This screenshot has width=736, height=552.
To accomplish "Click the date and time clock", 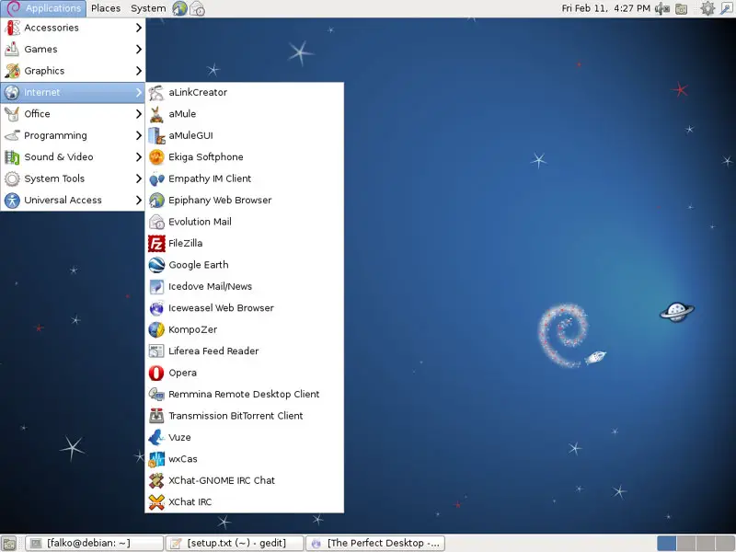I will (x=606, y=8).
